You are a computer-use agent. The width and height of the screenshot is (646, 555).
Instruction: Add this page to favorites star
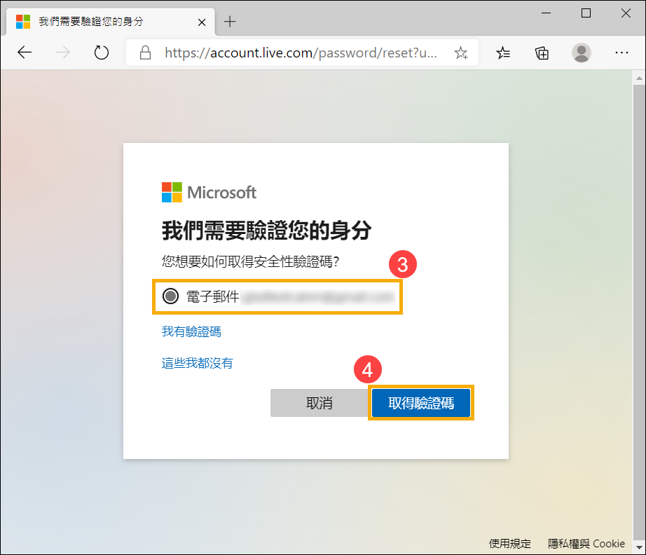(460, 53)
